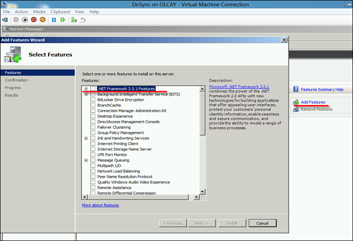This screenshot has height=241, width=353.
Task: Click the orange Save state icon
Action: tap(43, 20)
